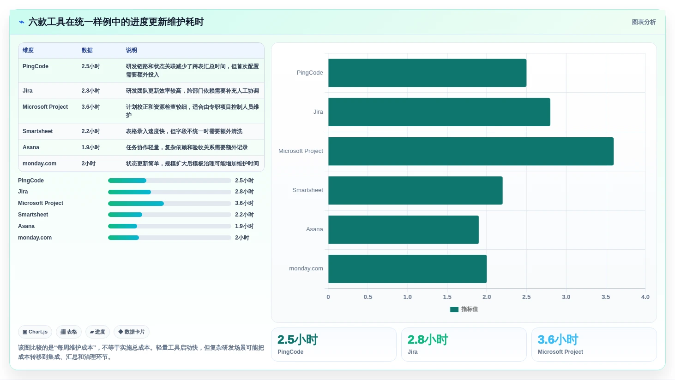Click the title 六款工具在统一样例中的进度更新维护耗时
The height and width of the screenshot is (380, 675).
pyautogui.click(x=116, y=22)
